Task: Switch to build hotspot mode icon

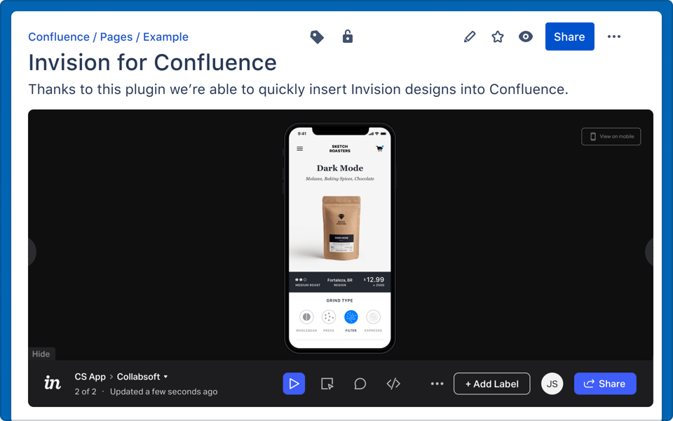Action: (327, 384)
